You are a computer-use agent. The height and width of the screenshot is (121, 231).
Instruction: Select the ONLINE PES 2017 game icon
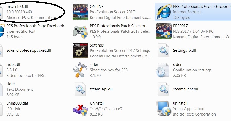(80, 12)
